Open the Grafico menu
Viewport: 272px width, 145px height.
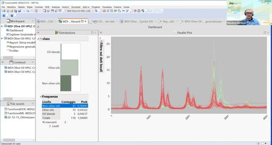coord(65,7)
